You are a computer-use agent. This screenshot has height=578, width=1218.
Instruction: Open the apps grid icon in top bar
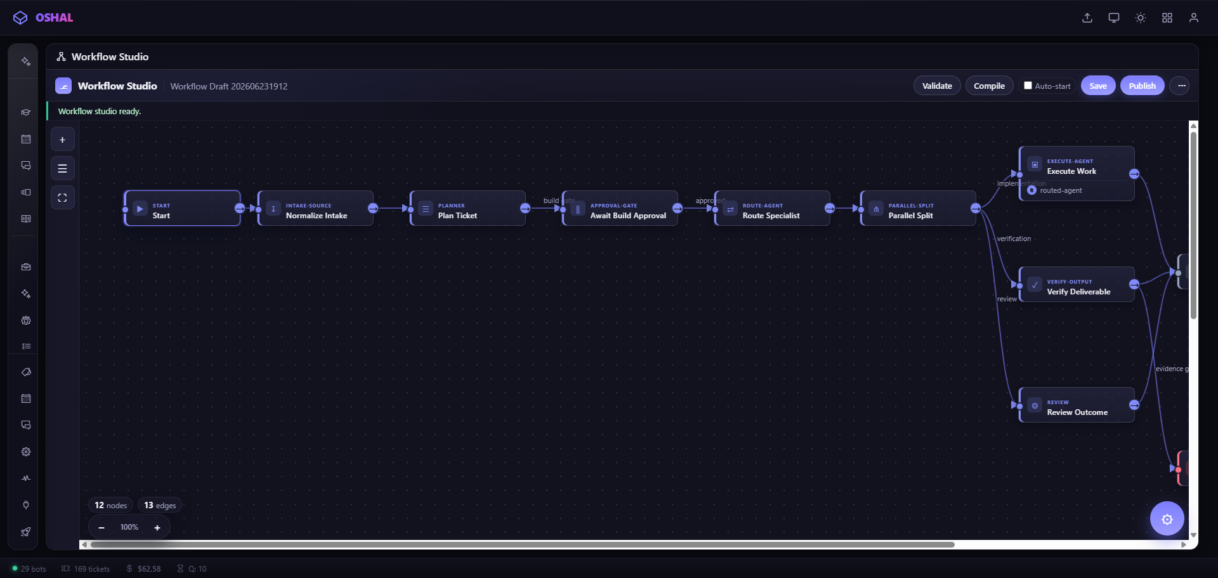pos(1167,18)
